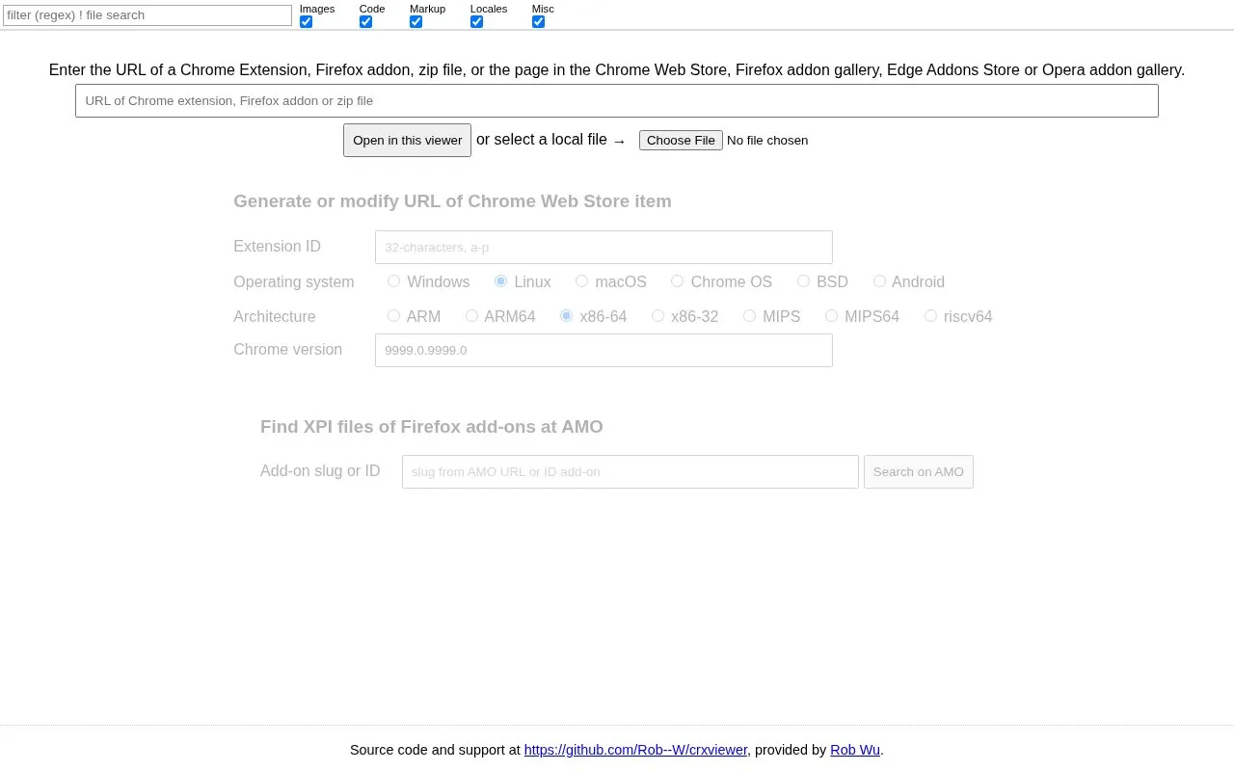This screenshot has height=771, width=1234.
Task: Click the No file chosen text
Action: [767, 141]
